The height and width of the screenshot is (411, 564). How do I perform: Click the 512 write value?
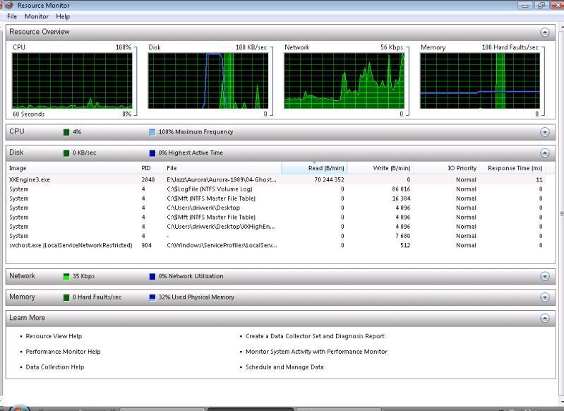click(x=405, y=245)
